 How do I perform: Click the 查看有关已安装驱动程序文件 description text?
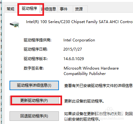point(98,86)
